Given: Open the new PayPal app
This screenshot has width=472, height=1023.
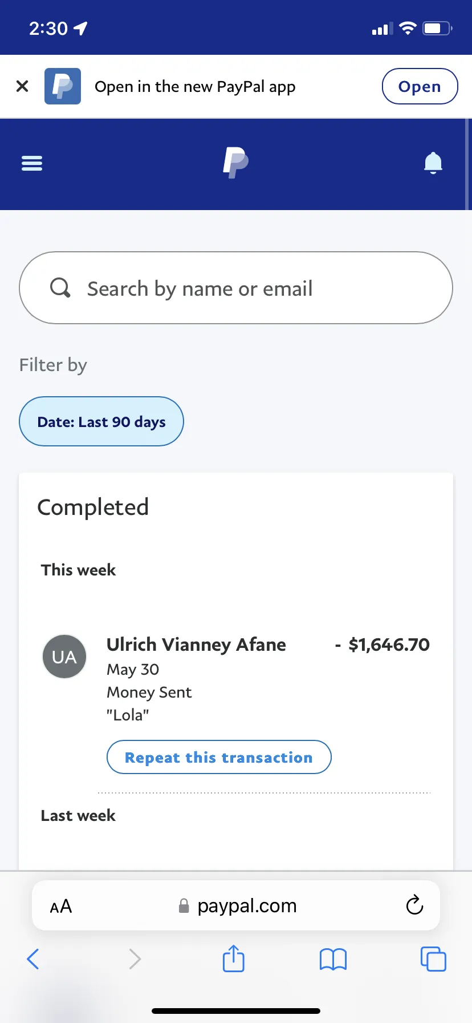Looking at the screenshot, I should (x=420, y=86).
